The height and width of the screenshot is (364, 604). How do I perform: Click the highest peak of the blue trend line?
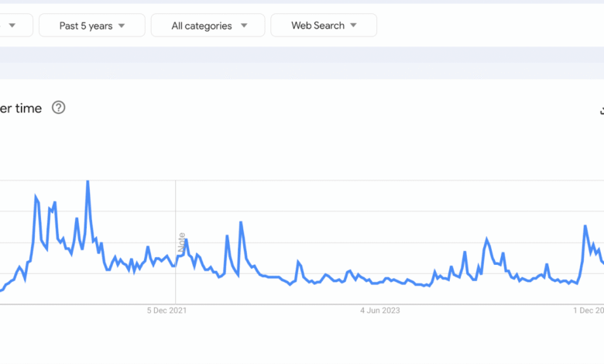[88, 181]
